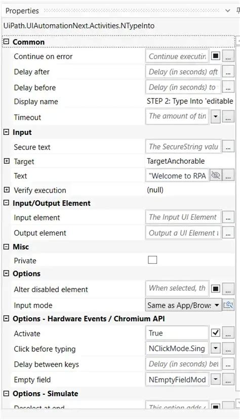Viewport: 240px width, 420px height.
Task: Open the Timeout dropdown arrow
Action: (216, 117)
